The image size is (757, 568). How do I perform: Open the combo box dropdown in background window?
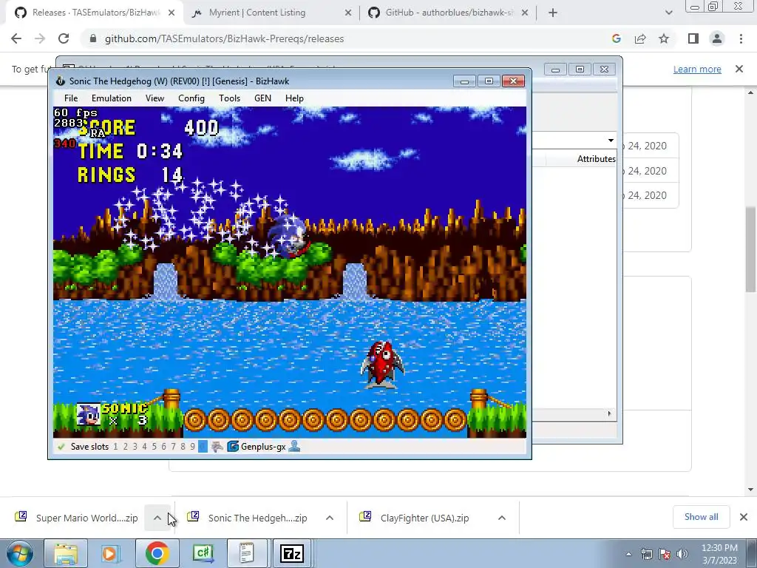[x=611, y=141]
